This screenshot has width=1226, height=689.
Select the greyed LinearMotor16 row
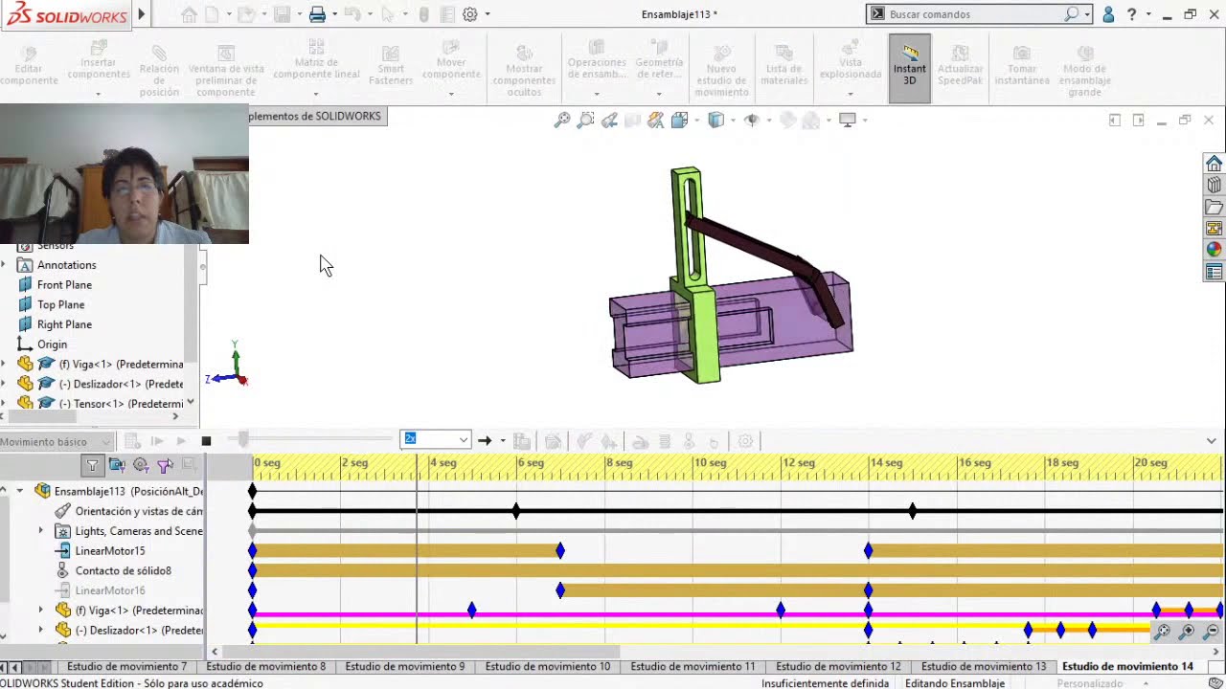tap(110, 590)
